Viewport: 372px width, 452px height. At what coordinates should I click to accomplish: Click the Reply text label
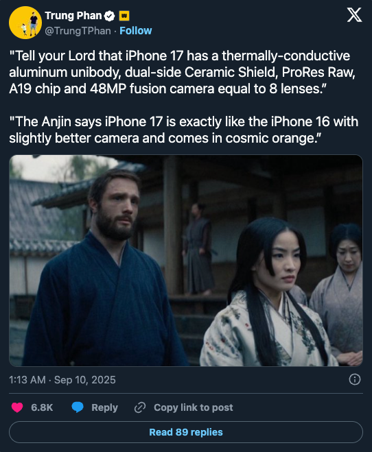[105, 407]
